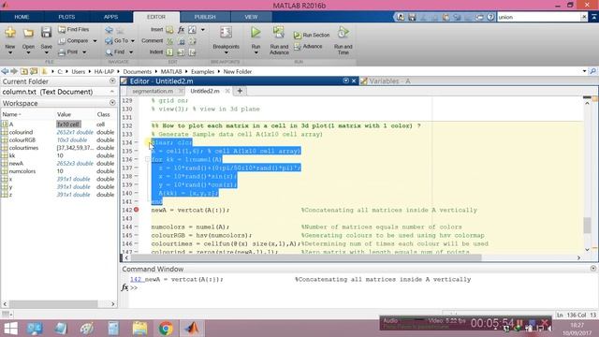The width and height of the screenshot is (599, 337).
Task: Click the Workspace horizontal scrollbar
Action: [53, 304]
